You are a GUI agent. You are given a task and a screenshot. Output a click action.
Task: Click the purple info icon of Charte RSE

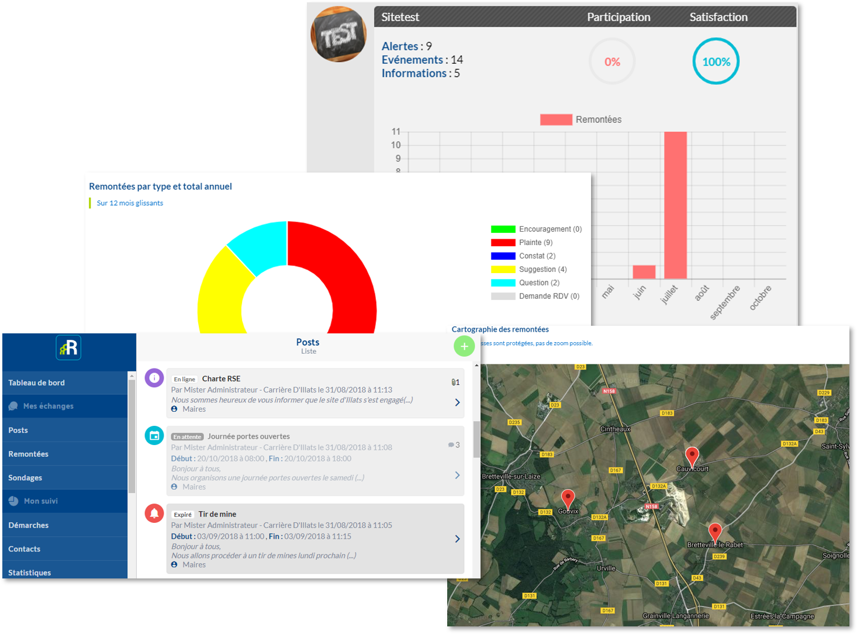pos(154,378)
